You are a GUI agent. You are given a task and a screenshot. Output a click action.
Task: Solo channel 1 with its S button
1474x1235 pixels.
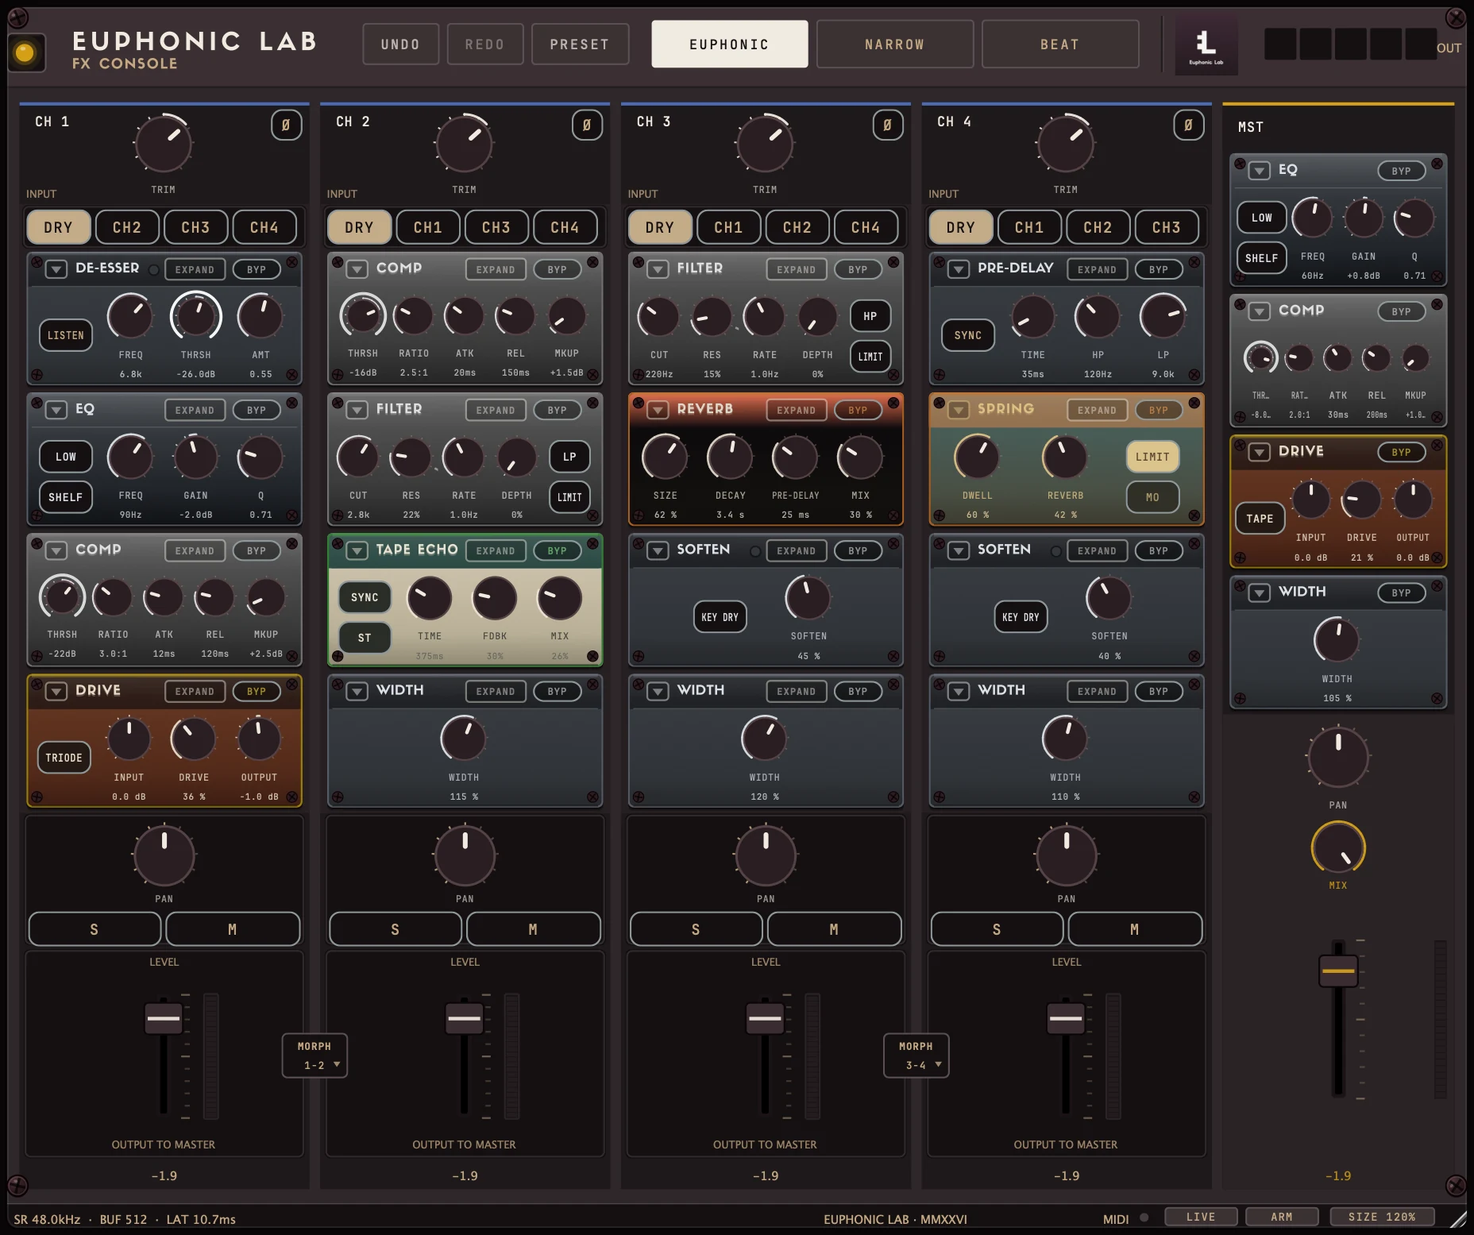tap(95, 929)
